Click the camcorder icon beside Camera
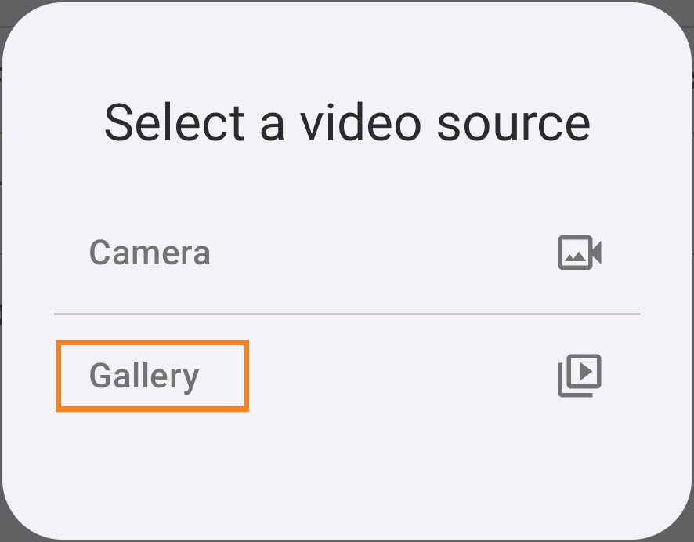This screenshot has height=542, width=694. [x=580, y=252]
